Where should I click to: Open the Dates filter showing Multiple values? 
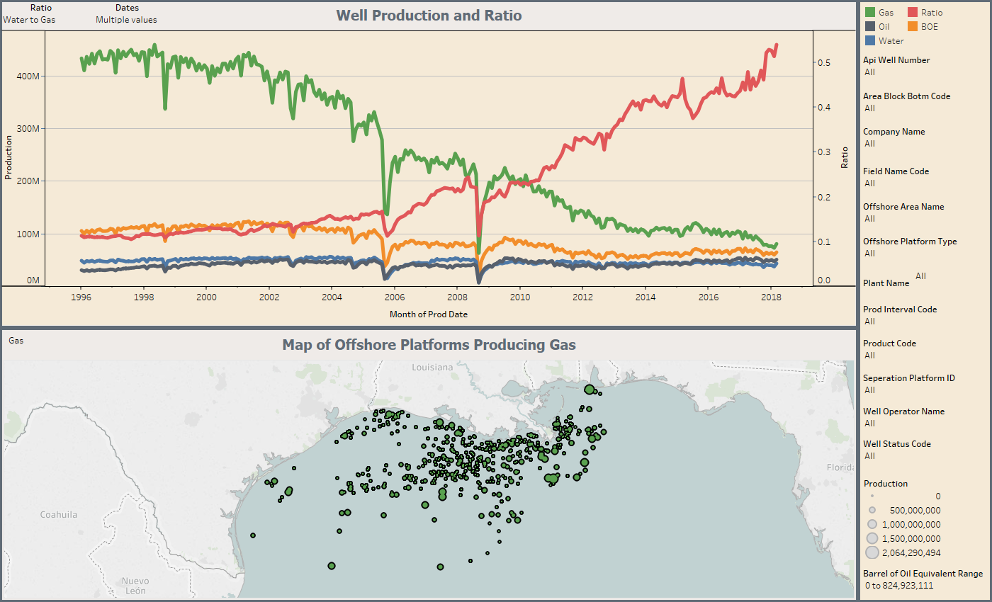[126, 20]
